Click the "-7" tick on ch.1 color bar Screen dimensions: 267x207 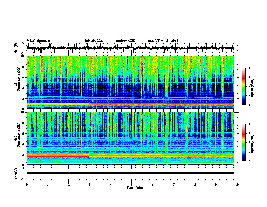249,105
